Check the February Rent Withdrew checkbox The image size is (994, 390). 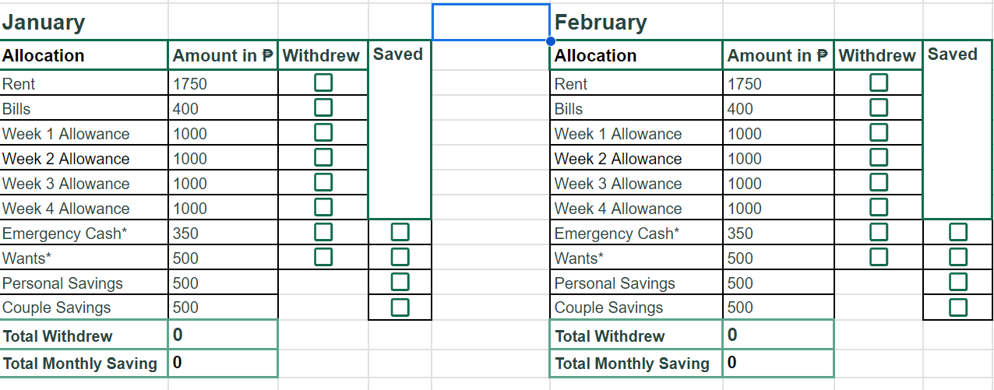(x=879, y=83)
